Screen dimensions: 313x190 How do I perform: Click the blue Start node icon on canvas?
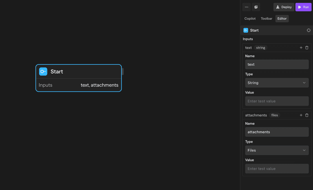pos(43,71)
